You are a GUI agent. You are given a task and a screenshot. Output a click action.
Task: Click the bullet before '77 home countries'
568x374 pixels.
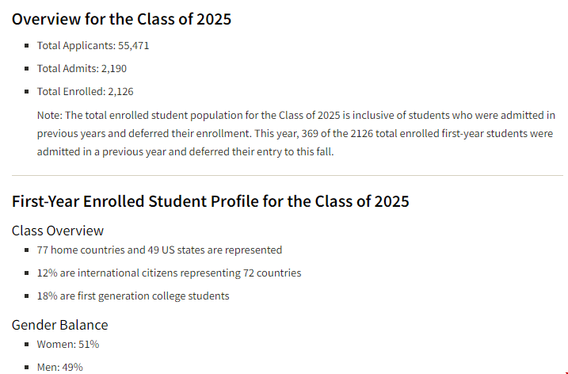(x=26, y=250)
